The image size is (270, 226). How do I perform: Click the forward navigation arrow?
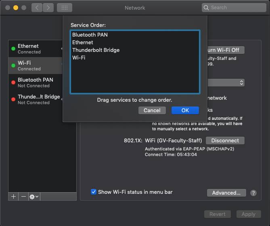click(48, 8)
